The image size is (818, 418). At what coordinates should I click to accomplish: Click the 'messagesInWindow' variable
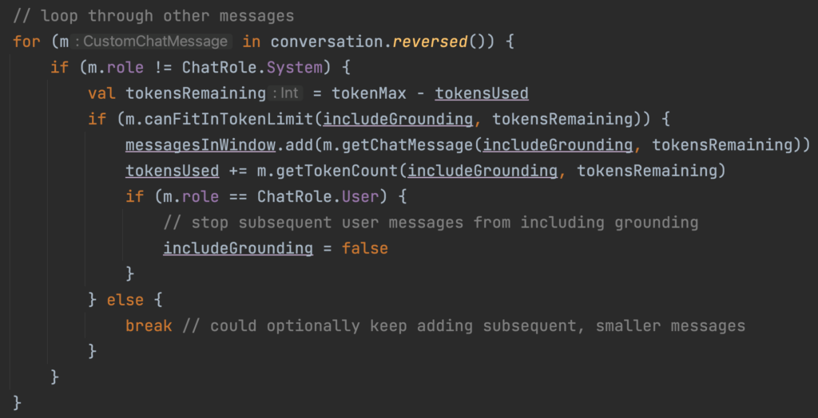(x=200, y=144)
